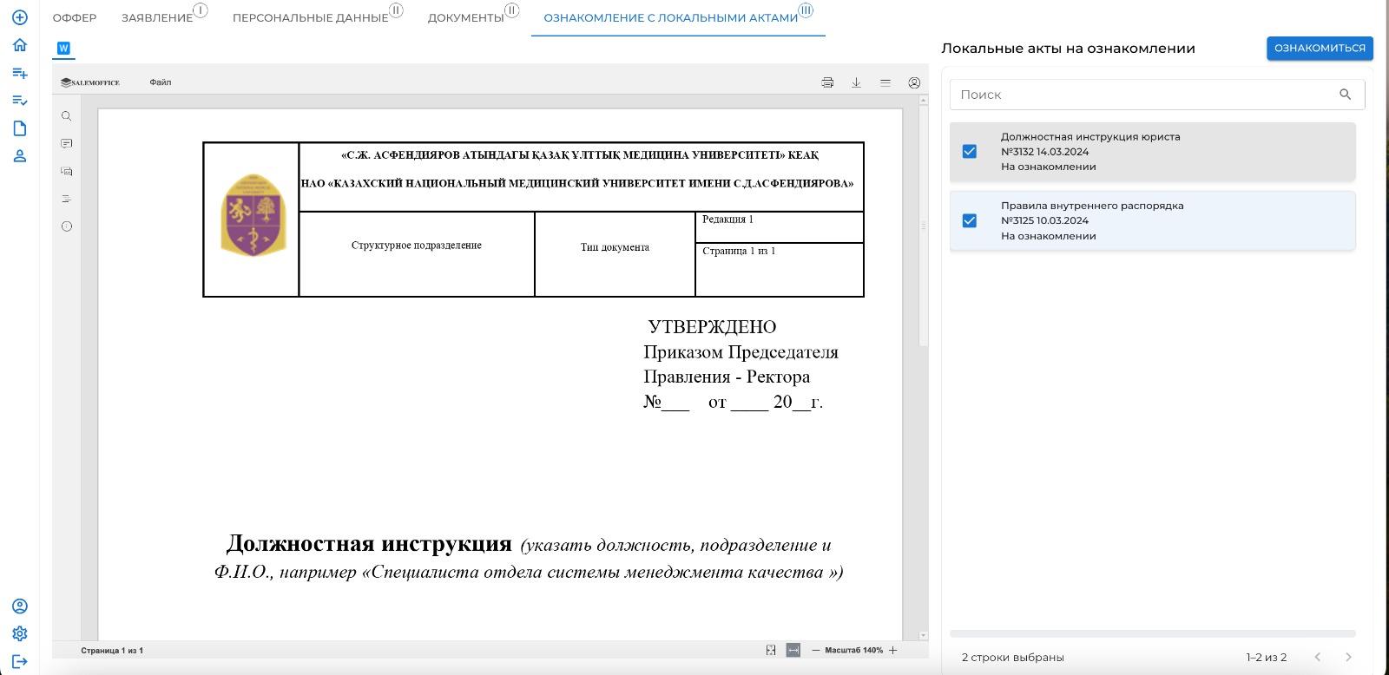Click the Поиск search field
The image size is (1389, 675).
[1142, 95]
